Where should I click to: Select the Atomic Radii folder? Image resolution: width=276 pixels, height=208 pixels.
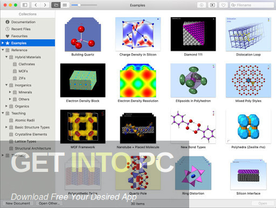[27, 120]
